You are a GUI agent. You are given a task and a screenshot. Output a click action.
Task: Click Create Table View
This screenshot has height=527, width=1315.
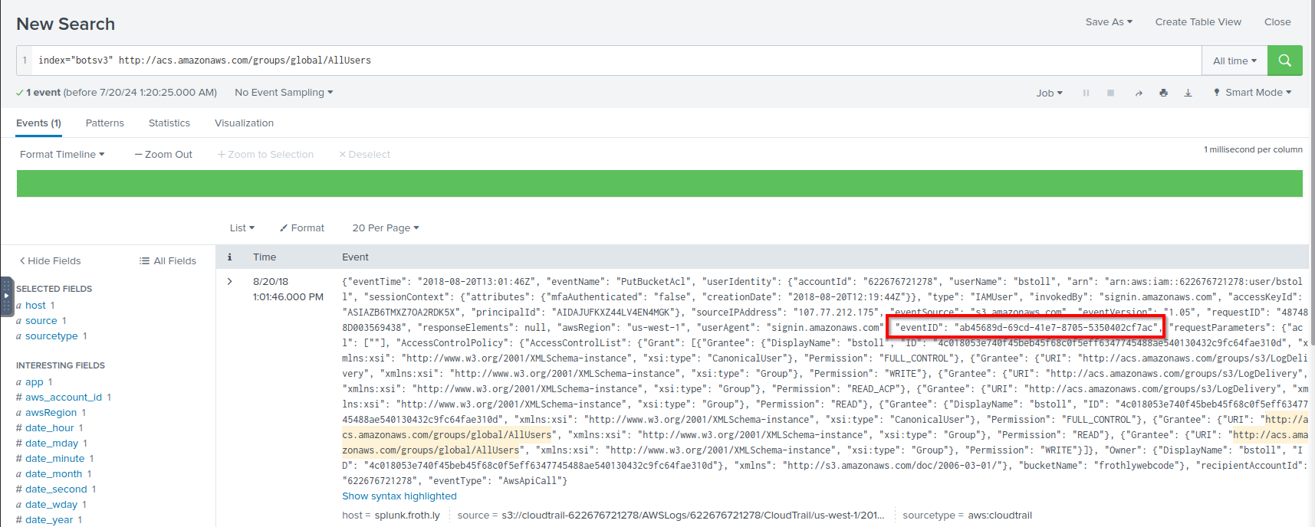1198,22
